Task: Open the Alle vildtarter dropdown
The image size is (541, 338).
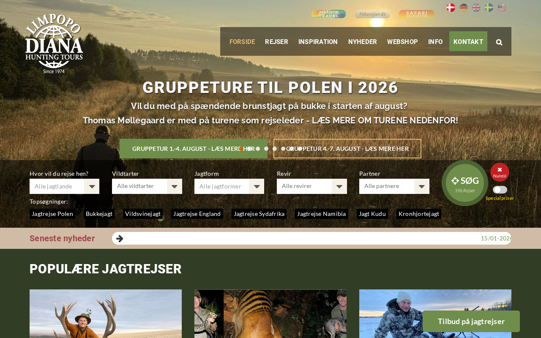Action: [x=147, y=186]
